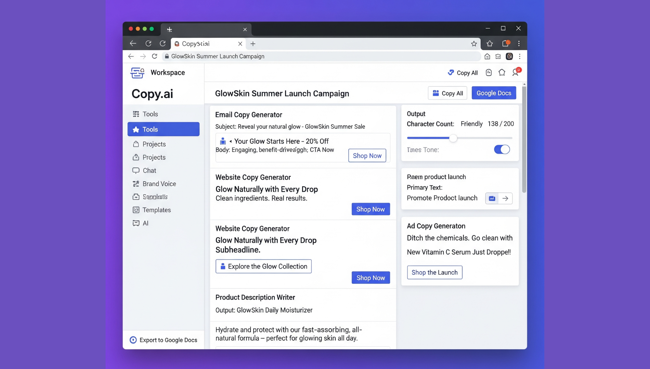Click the forward arrow in the address bar row
This screenshot has width=650, height=369.
tap(143, 56)
